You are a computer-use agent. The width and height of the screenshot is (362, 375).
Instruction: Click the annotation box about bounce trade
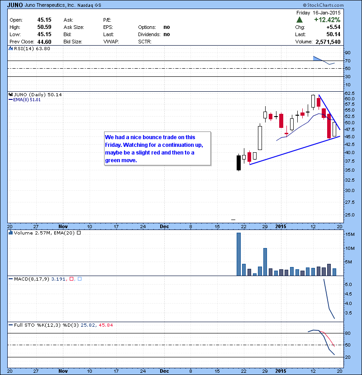point(157,149)
